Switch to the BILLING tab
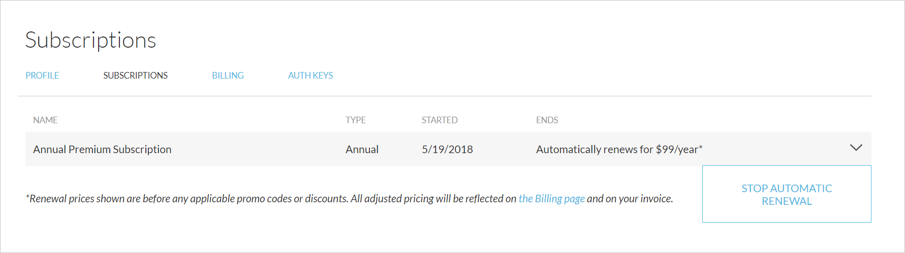Screen dimensions: 905x253 pyautogui.click(x=228, y=76)
